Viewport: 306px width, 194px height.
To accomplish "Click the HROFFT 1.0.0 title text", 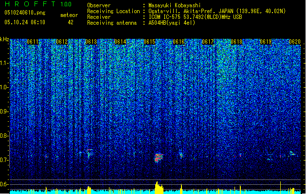I will (38, 4).
